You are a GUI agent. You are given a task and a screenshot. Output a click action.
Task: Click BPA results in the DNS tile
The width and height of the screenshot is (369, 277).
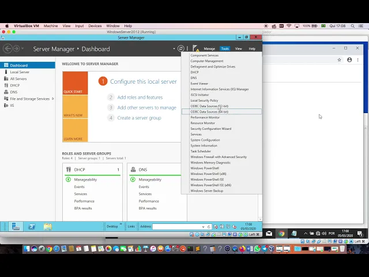coord(148,208)
